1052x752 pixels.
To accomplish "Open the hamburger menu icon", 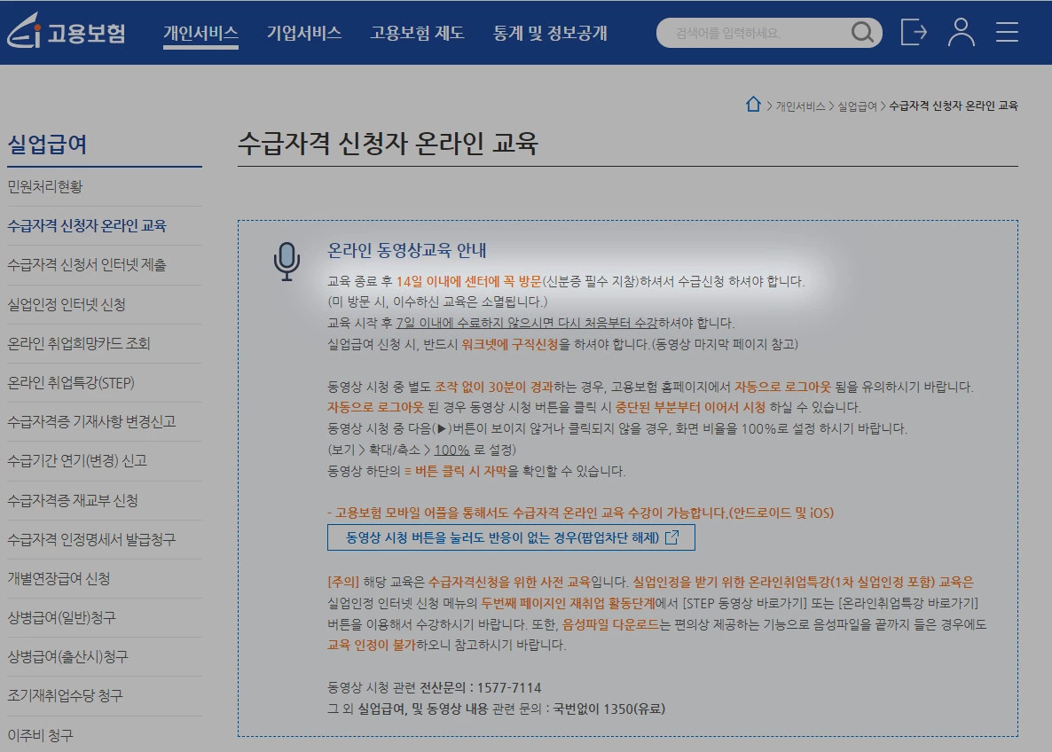I will (x=1007, y=33).
